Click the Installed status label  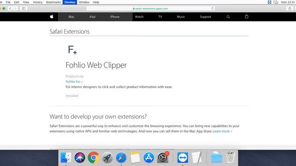tap(72, 95)
